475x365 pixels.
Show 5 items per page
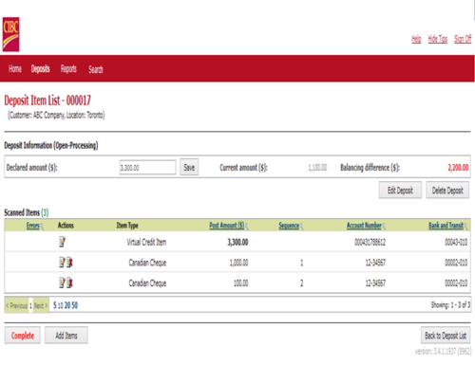(x=55, y=305)
